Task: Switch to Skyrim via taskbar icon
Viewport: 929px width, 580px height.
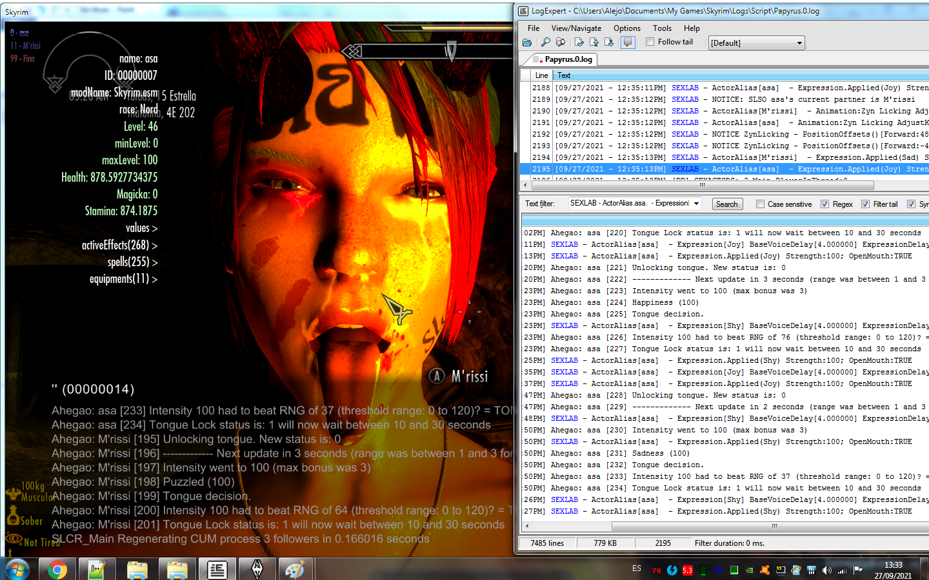Action: pos(257,570)
